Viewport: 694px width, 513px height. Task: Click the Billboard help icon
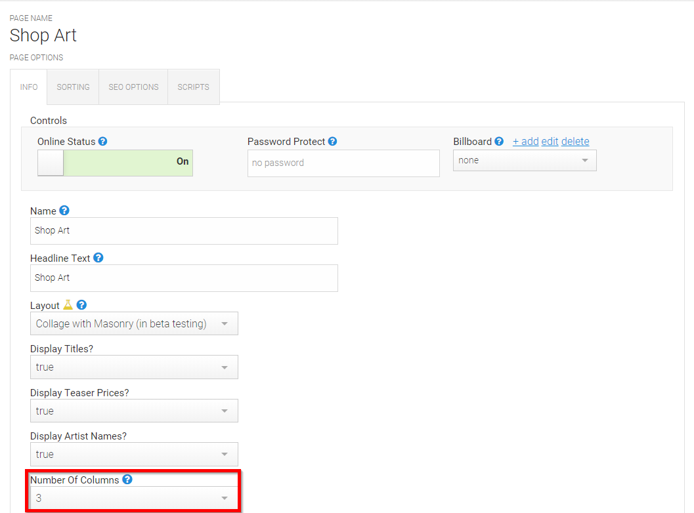(499, 142)
